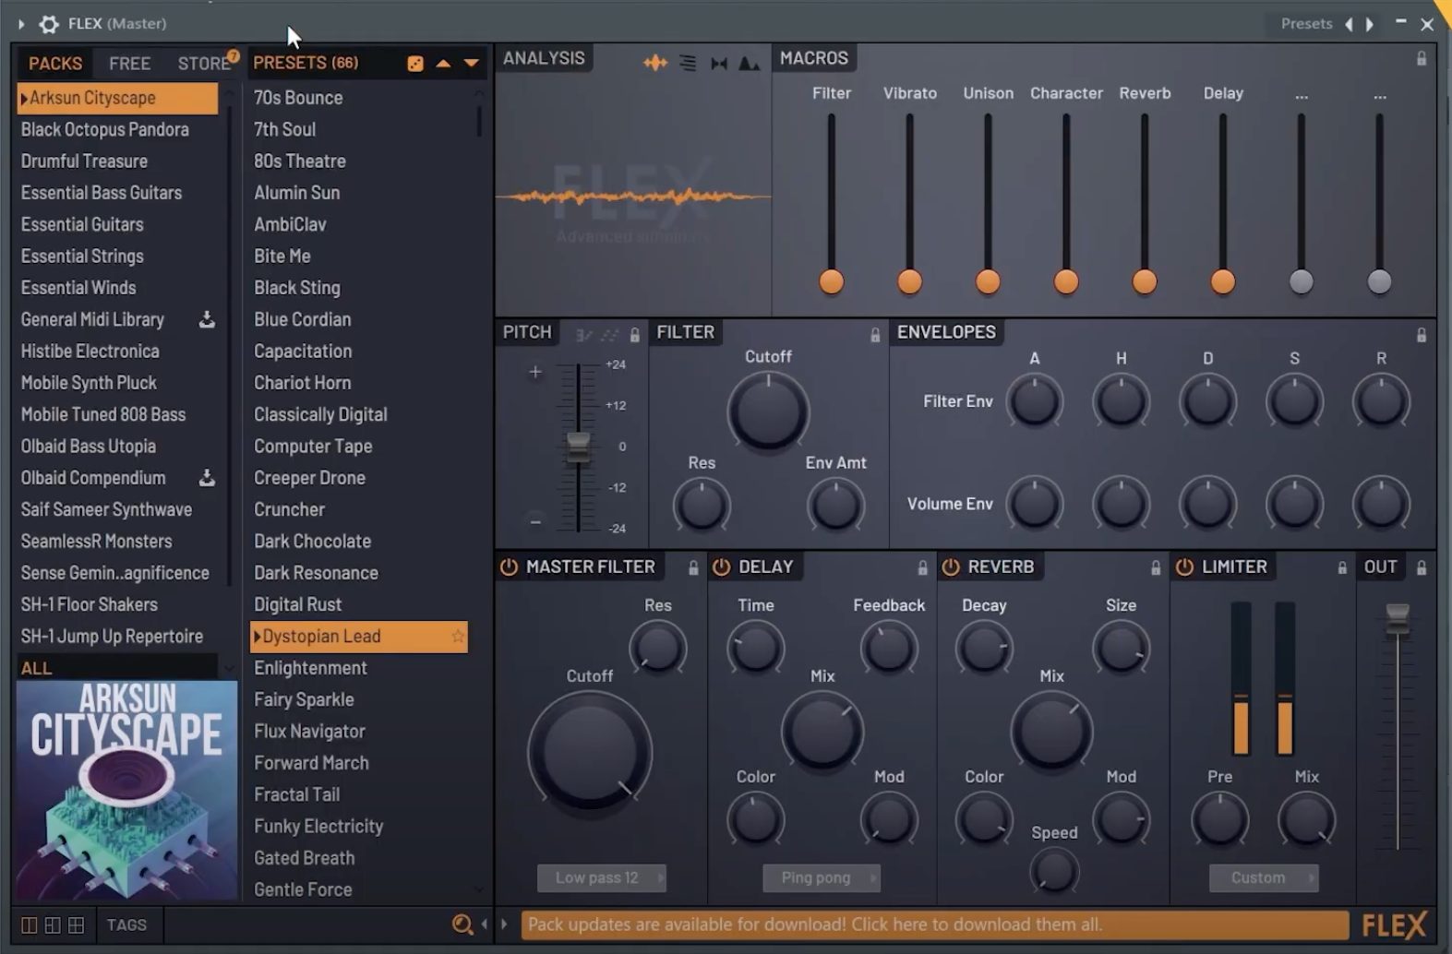Select the Fairy Sparkle preset
Image resolution: width=1452 pixels, height=954 pixels.
point(304,700)
